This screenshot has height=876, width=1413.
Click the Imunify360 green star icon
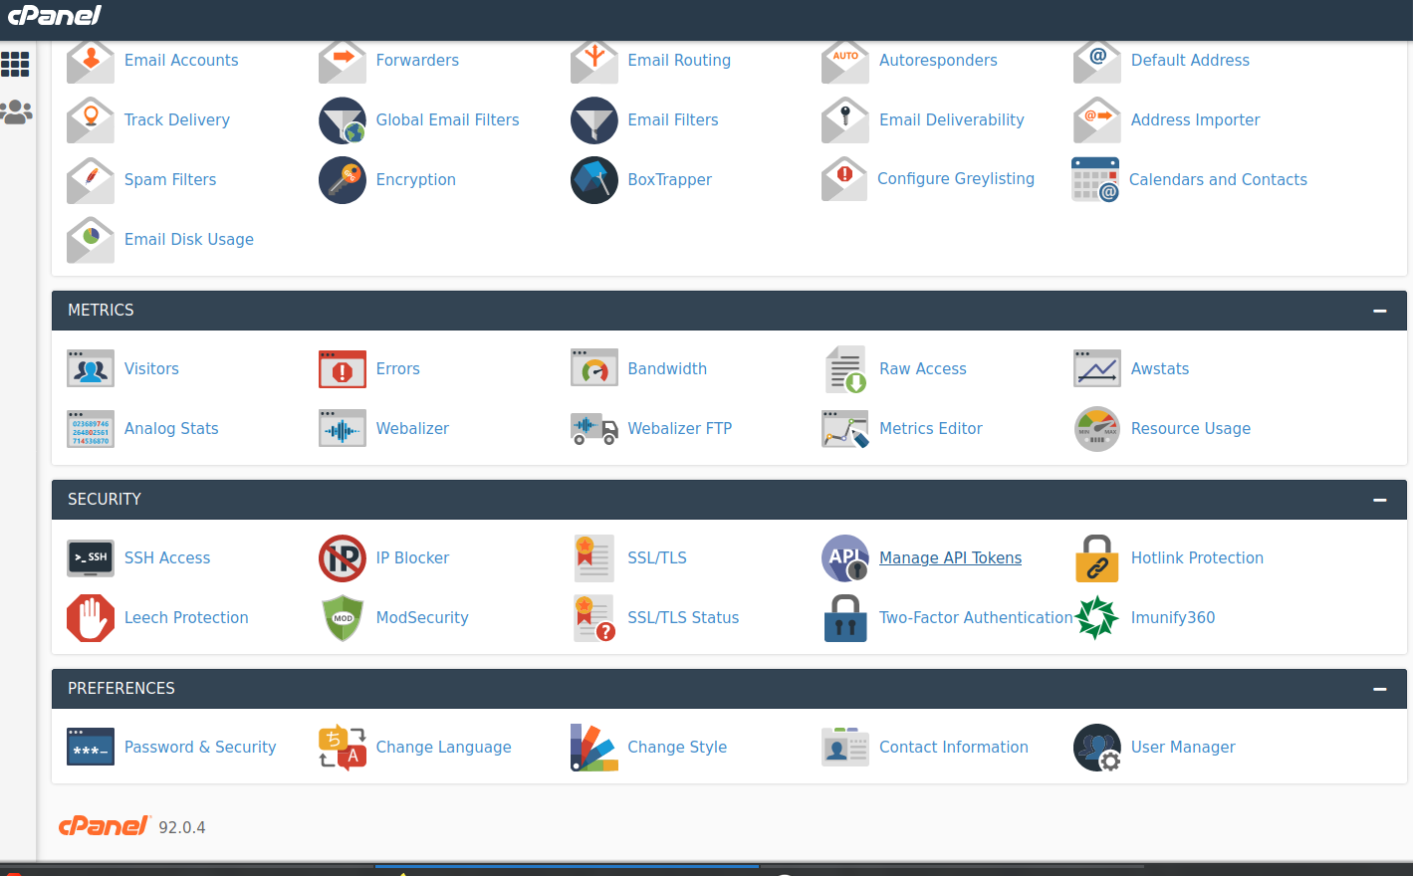(x=1097, y=618)
